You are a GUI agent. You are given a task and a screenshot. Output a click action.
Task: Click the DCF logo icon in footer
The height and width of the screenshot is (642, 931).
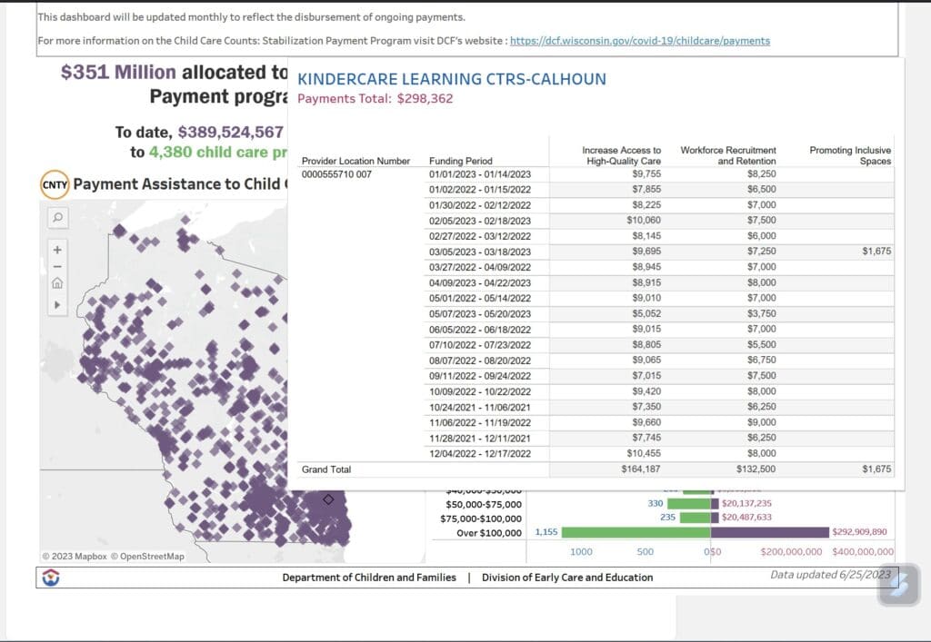51,577
